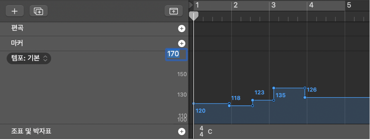Click the 4/4 time signature
370x140 pixels.
point(201,131)
